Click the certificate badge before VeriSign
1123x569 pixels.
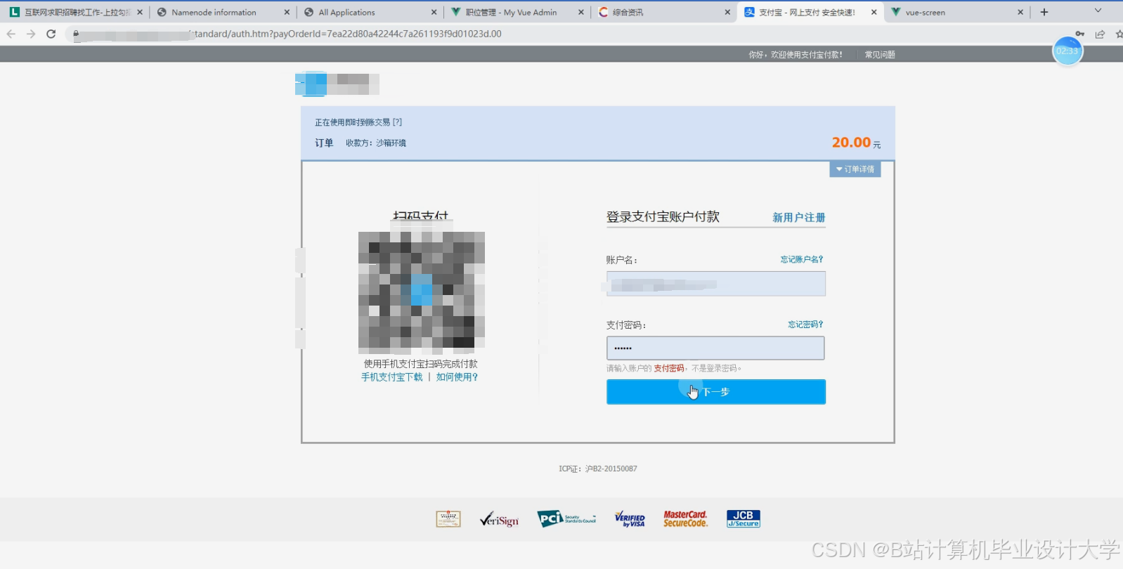click(448, 519)
